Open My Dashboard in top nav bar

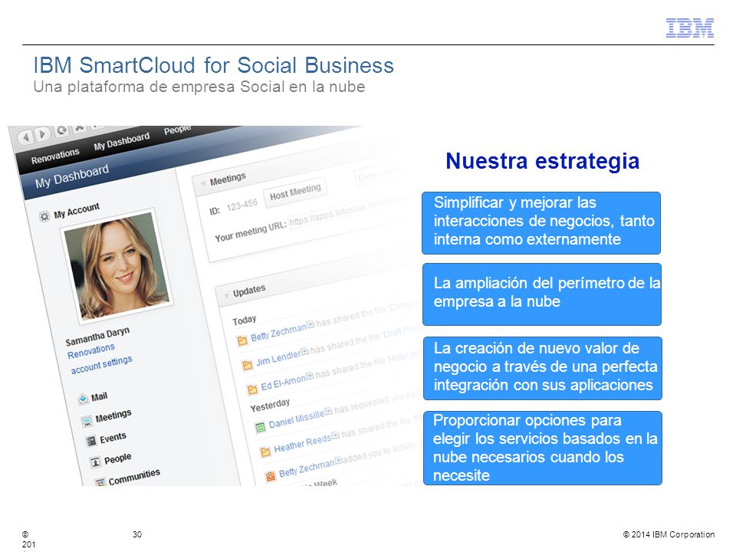[122, 141]
